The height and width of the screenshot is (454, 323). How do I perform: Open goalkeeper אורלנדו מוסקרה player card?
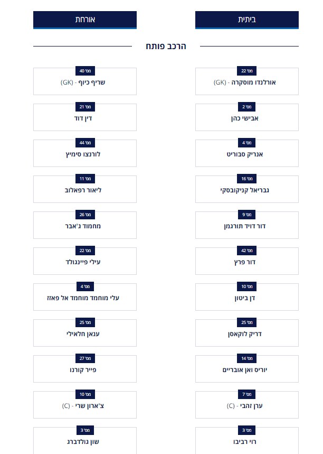pyautogui.click(x=246, y=82)
